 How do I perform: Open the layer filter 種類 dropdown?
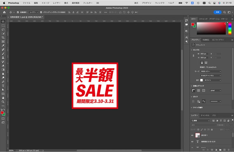pyautogui.click(x=200, y=121)
